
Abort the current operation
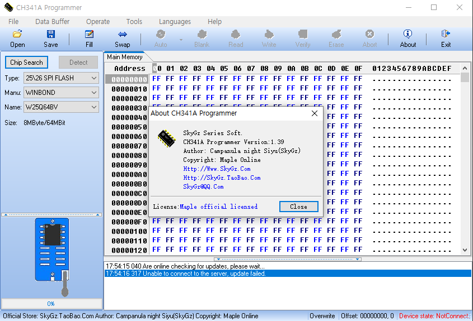pyautogui.click(x=369, y=39)
